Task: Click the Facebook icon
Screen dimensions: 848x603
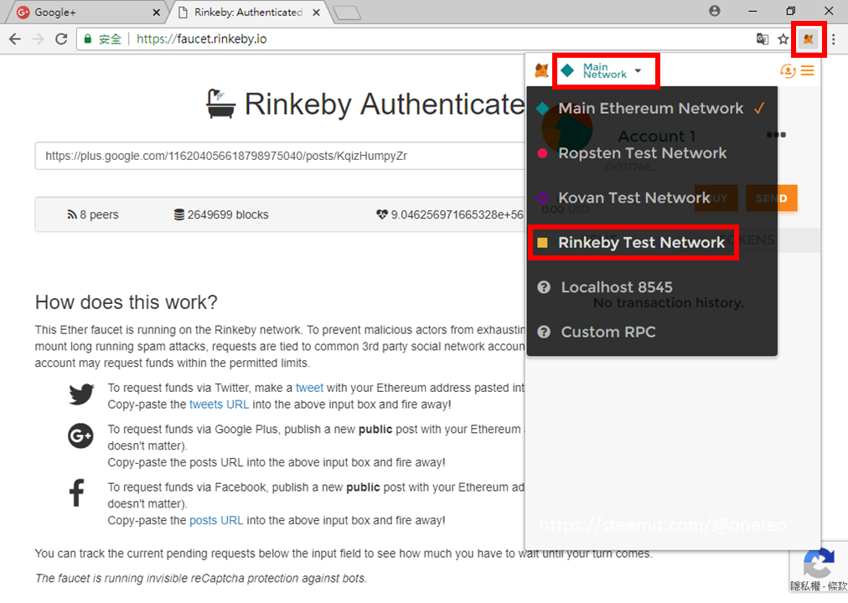Action: (77, 492)
